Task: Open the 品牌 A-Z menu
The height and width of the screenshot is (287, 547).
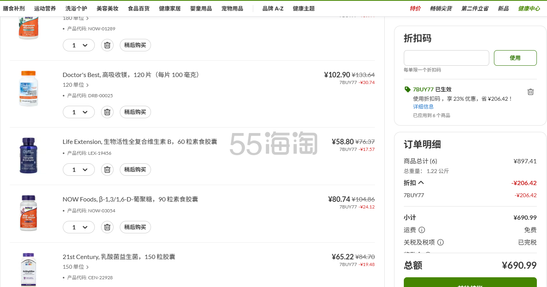Action: (273, 9)
